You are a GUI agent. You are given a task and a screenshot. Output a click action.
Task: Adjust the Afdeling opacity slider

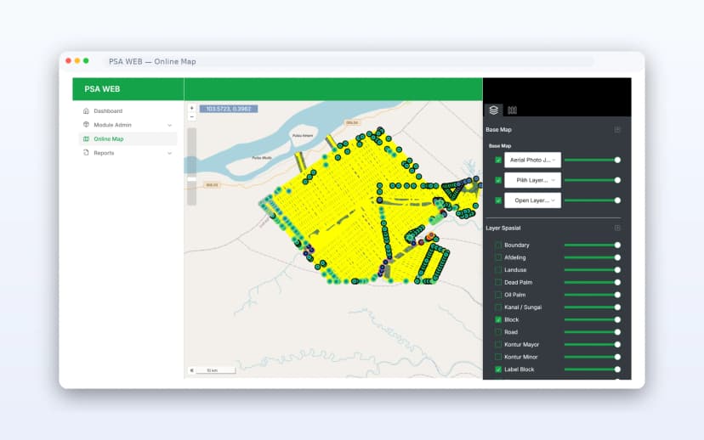tap(593, 257)
